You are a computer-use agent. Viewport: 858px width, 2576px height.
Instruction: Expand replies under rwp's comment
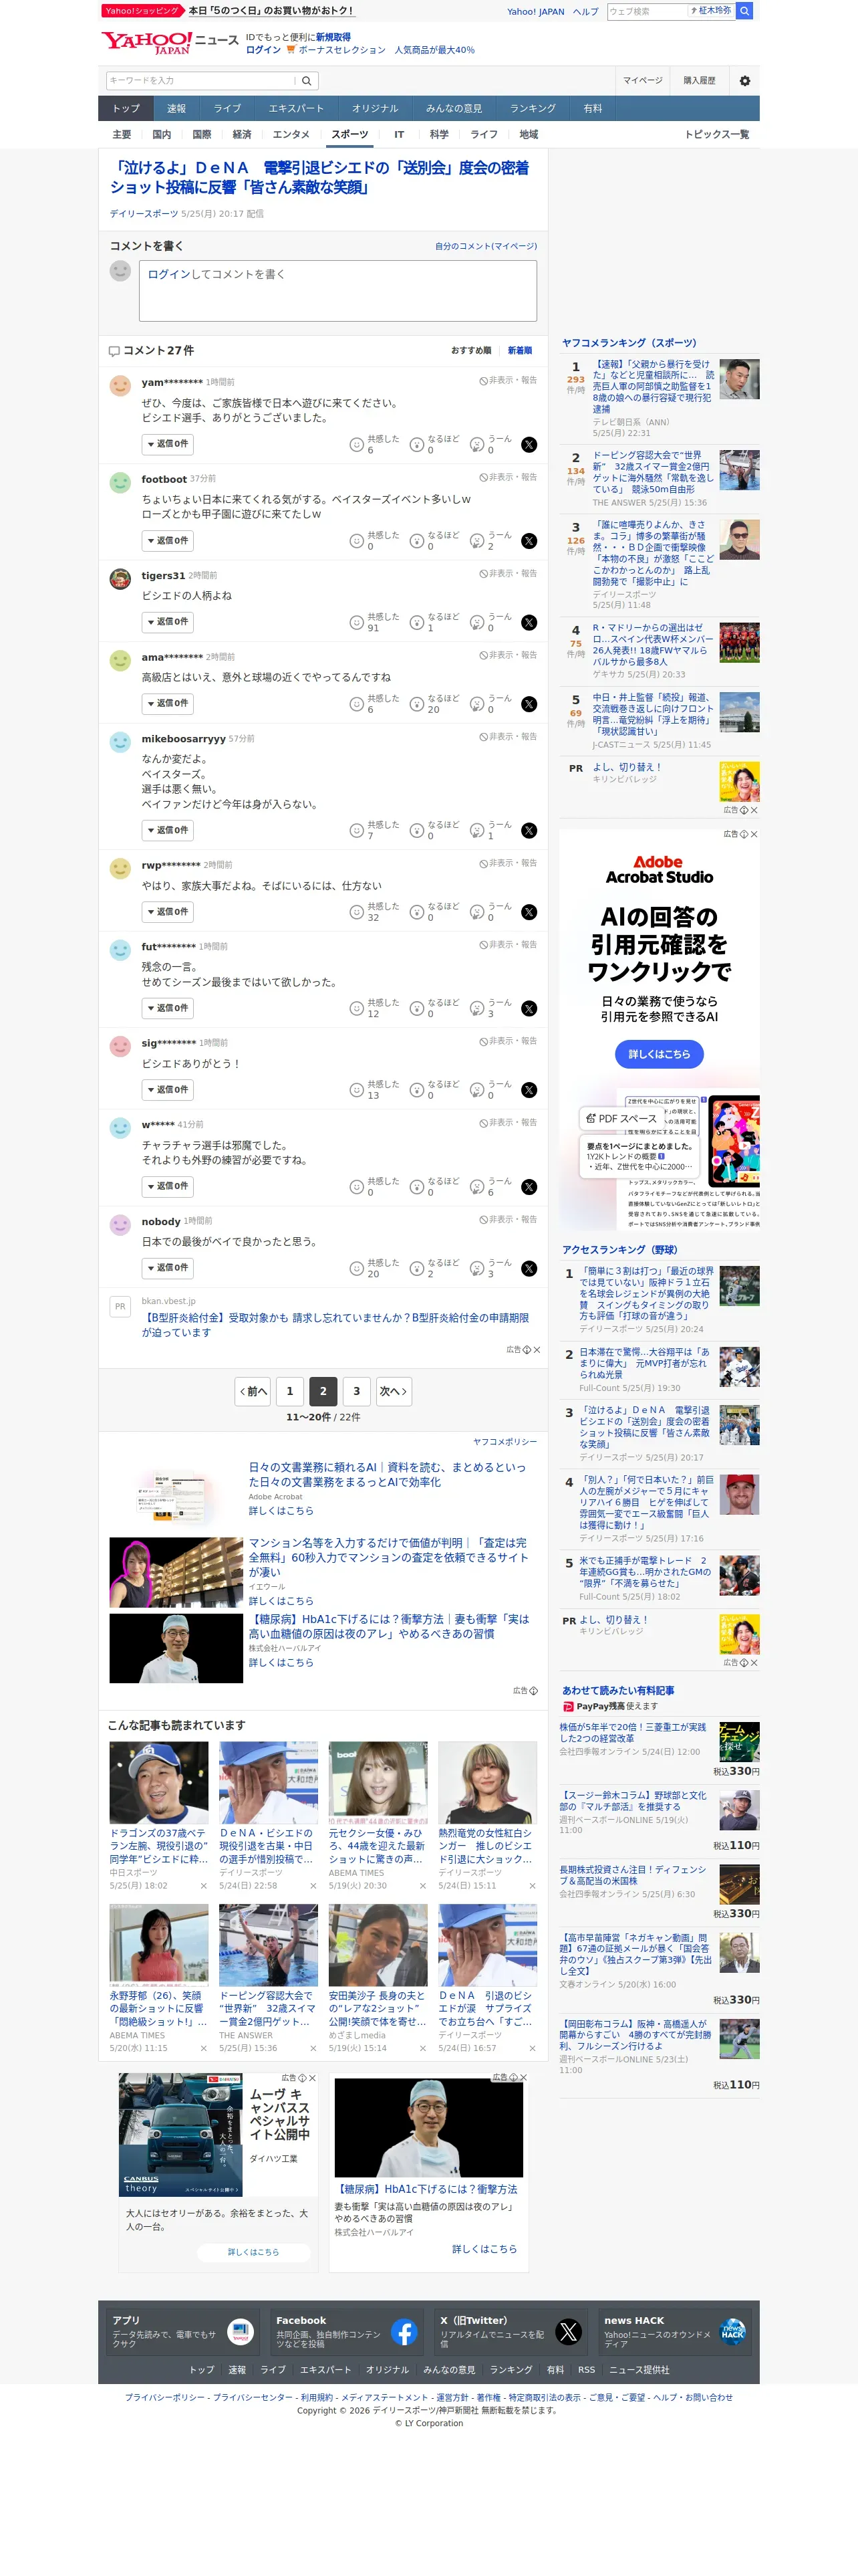tap(168, 912)
